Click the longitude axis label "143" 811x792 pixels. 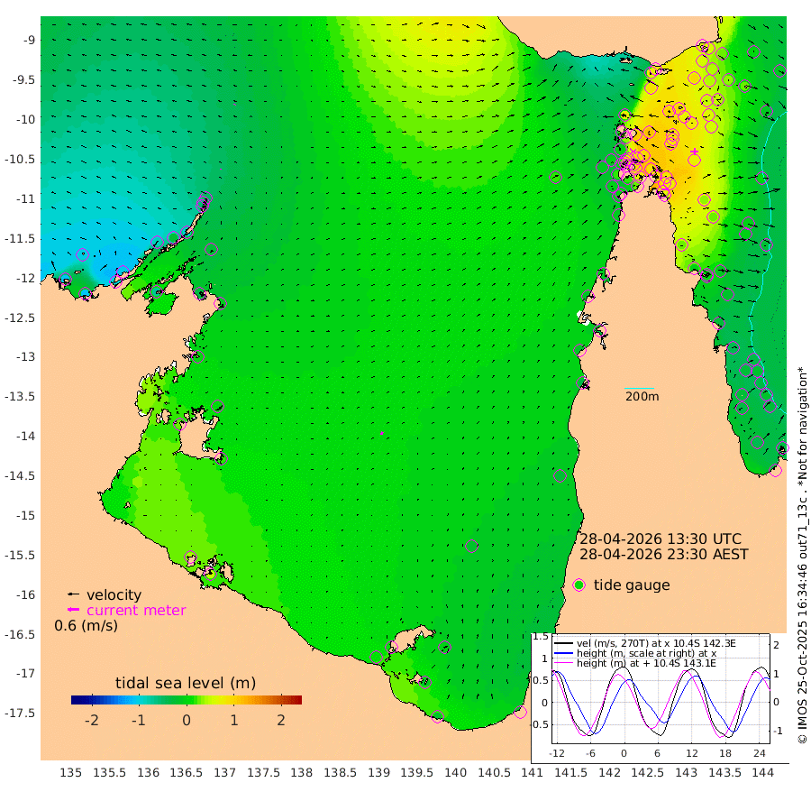[687, 773]
